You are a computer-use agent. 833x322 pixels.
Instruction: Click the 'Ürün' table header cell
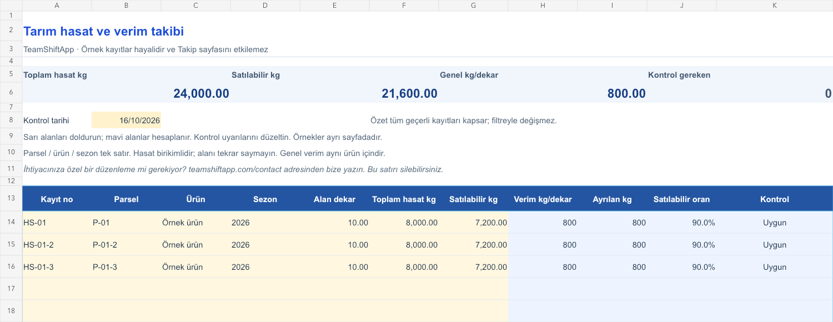coord(195,199)
